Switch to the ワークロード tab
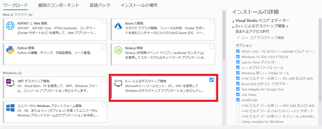This screenshot has width=322, height=129. pos(15,5)
